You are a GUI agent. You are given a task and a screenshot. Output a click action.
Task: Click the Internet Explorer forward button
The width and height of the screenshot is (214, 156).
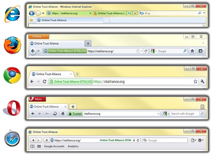(38, 13)
